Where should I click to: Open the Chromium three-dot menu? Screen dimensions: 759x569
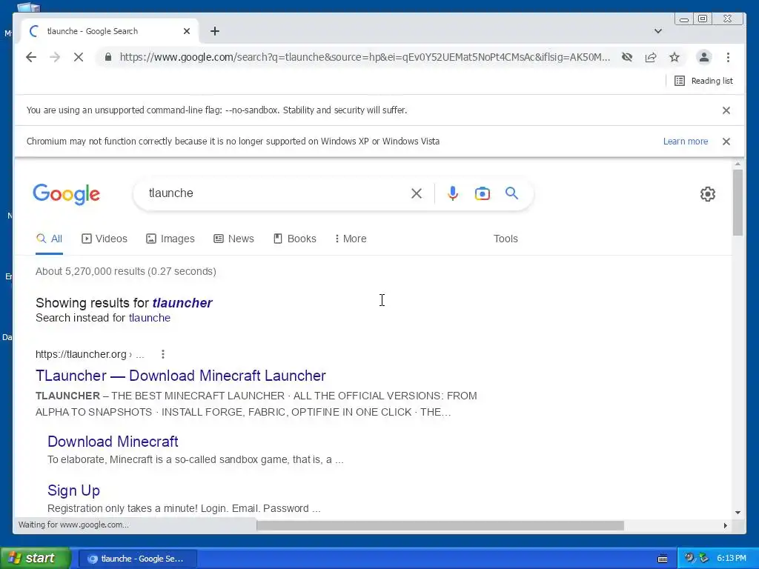(x=728, y=57)
